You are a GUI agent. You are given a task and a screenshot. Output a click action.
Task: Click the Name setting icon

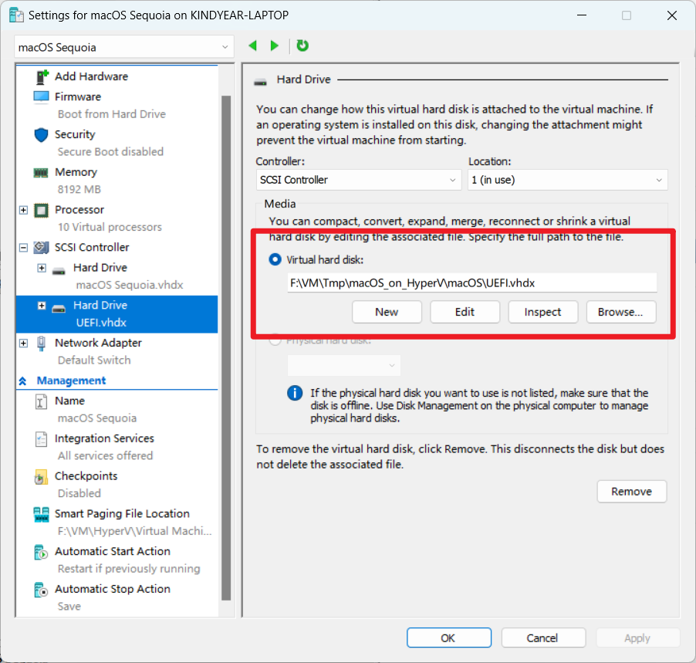pyautogui.click(x=41, y=401)
